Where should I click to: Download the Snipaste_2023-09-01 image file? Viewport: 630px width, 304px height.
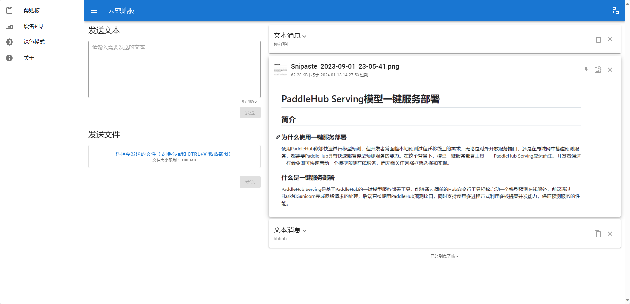(586, 70)
